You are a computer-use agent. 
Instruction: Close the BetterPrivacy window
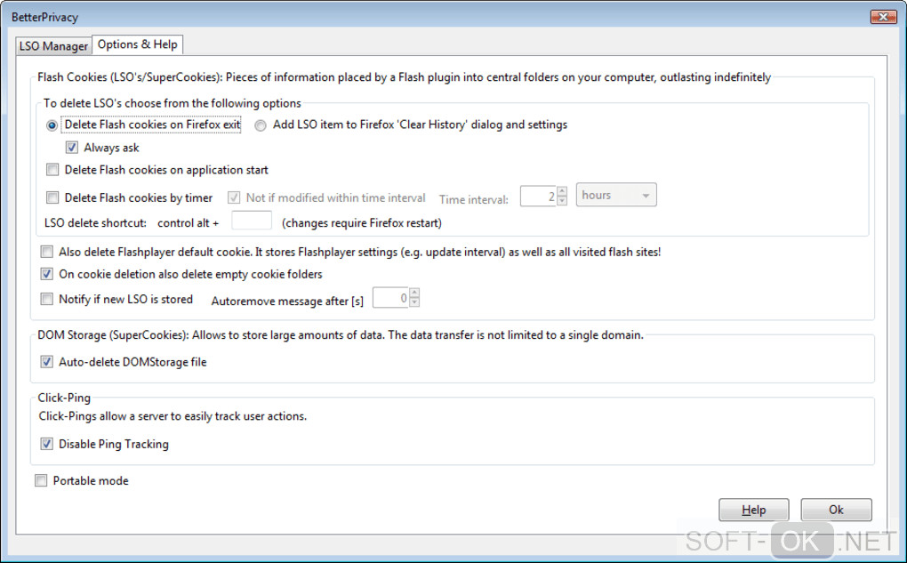(883, 17)
